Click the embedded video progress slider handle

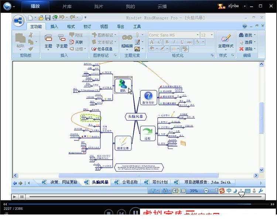click(241, 195)
